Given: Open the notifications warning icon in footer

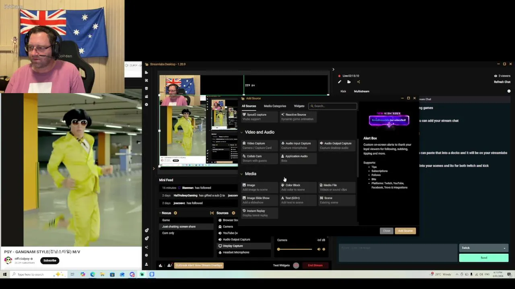Looking at the screenshot, I should pos(169,265).
